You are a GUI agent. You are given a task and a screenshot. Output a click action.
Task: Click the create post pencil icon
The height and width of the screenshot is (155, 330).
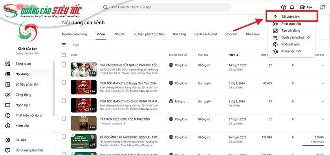pos(275,31)
